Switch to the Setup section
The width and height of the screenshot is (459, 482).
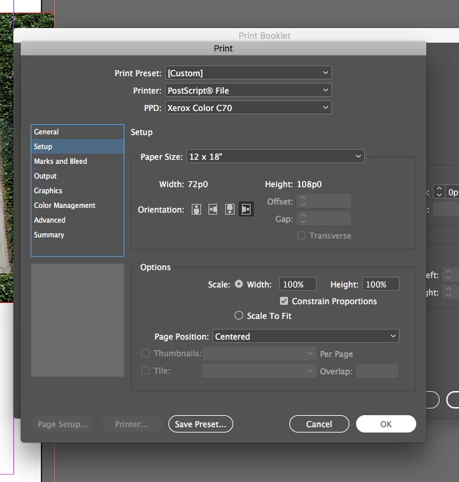[x=78, y=146]
